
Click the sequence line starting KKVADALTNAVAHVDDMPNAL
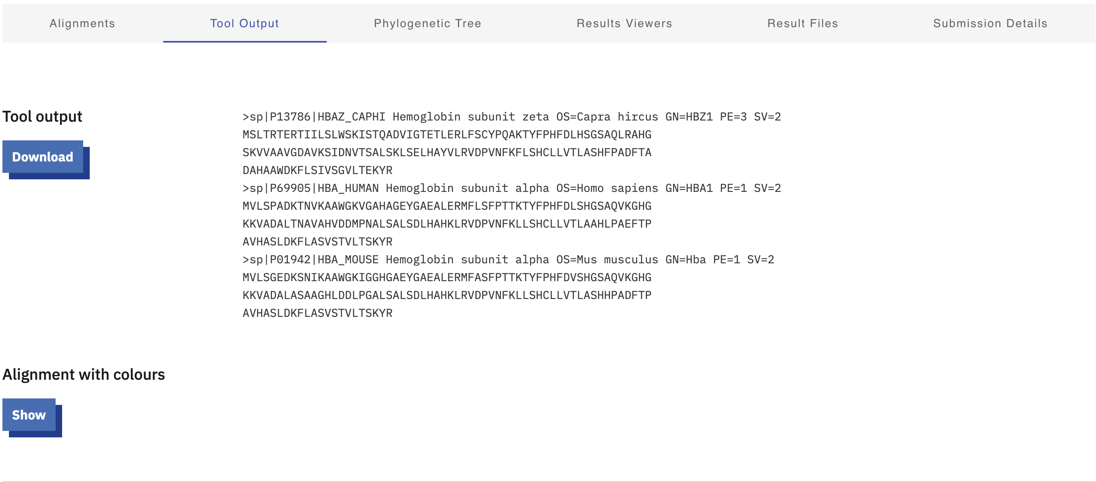(447, 224)
